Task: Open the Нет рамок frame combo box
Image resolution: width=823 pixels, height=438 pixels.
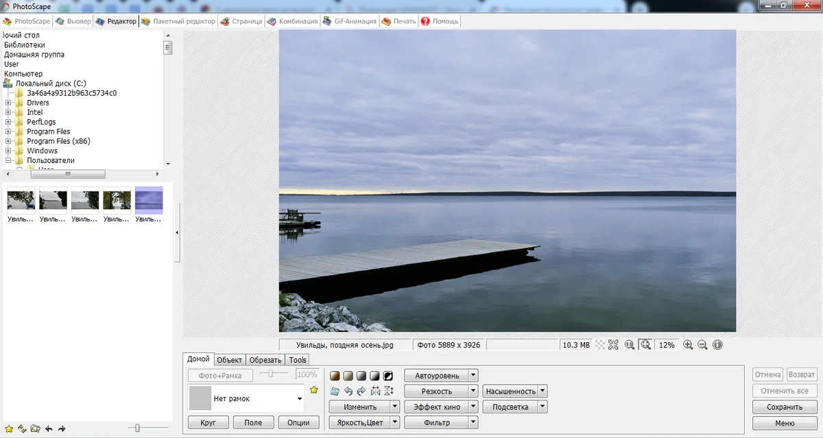Action: pos(248,398)
